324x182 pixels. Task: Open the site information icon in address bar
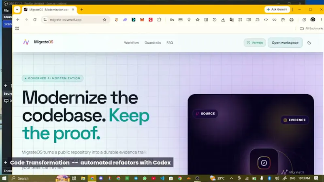click(x=45, y=19)
